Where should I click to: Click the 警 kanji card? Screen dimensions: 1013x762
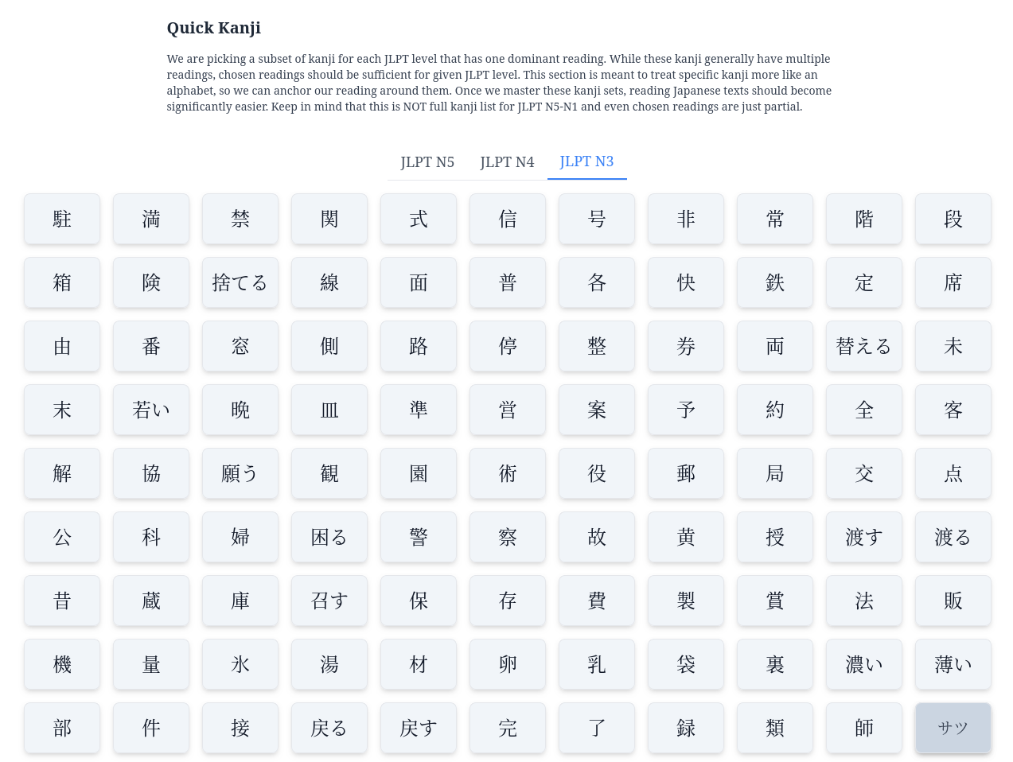click(419, 537)
